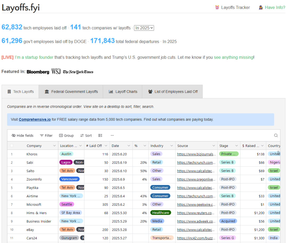This screenshot has width=287, height=243.
Task: Click the India country tag
Action: click(x=274, y=238)
